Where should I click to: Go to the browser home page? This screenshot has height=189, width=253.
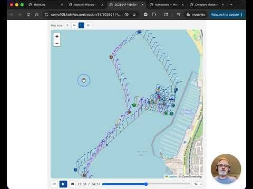point(36,15)
